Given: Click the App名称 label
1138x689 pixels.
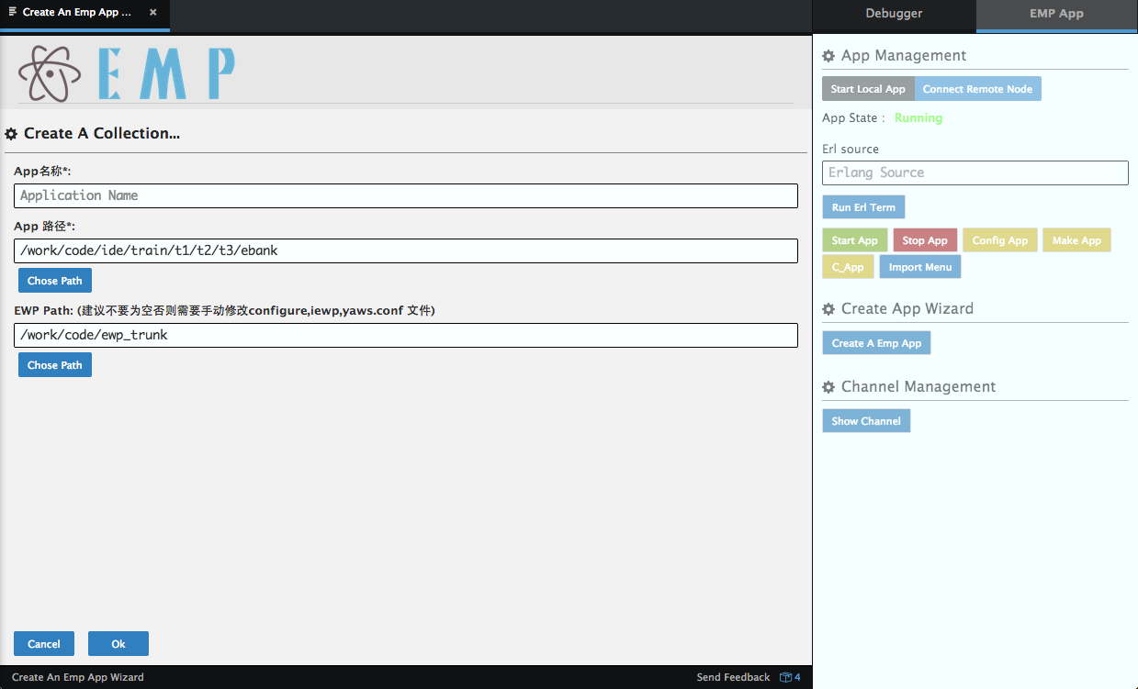Looking at the screenshot, I should pyautogui.click(x=42, y=172).
